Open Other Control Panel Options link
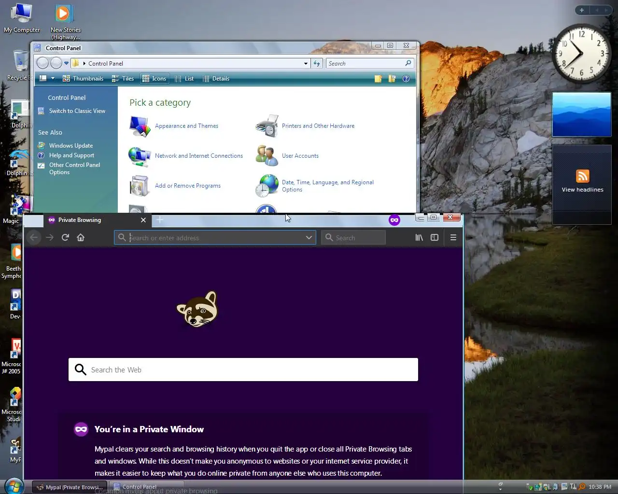618x494 pixels. (74, 168)
